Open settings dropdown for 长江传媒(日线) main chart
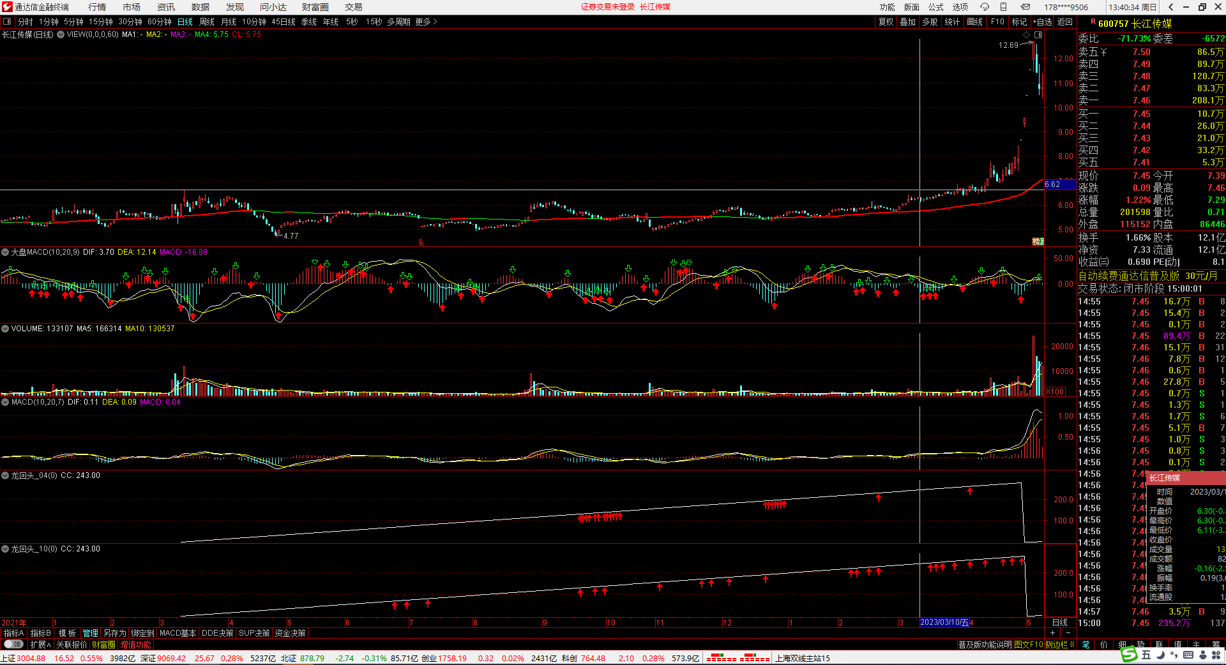The height and width of the screenshot is (665, 1226). coord(61,34)
